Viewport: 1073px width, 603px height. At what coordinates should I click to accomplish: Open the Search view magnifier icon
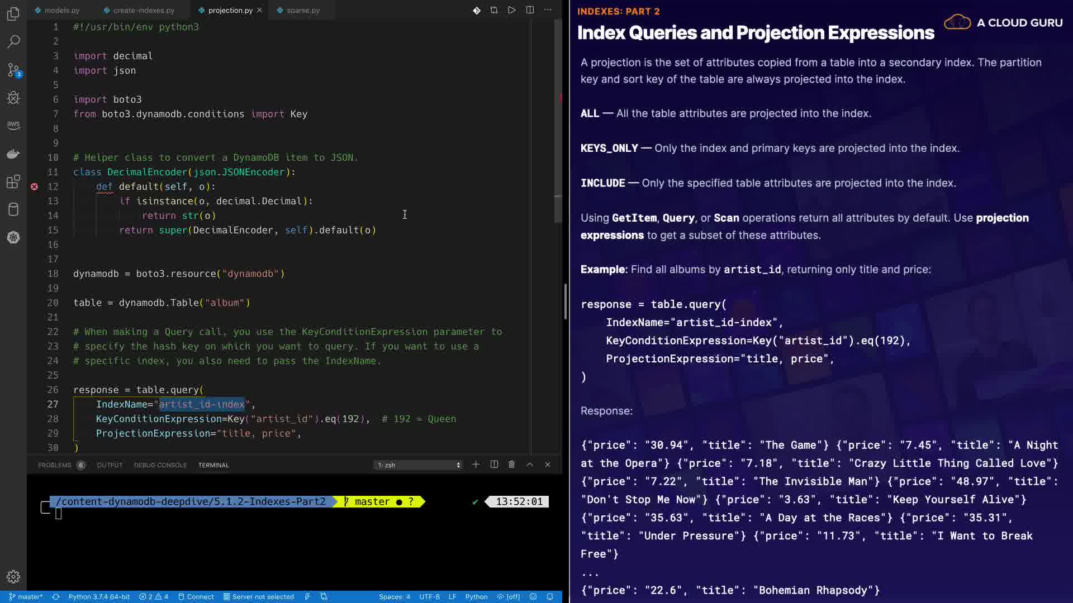[x=13, y=42]
